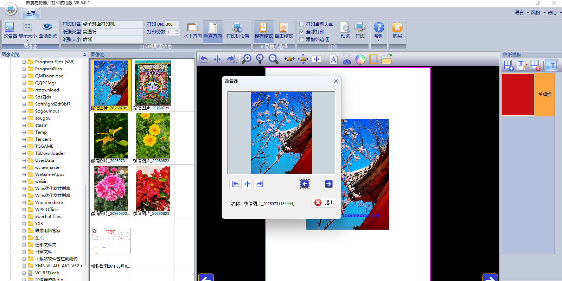Increase 打印份数 print copies with up arrow
This screenshot has height=281, width=562.
[177, 30]
